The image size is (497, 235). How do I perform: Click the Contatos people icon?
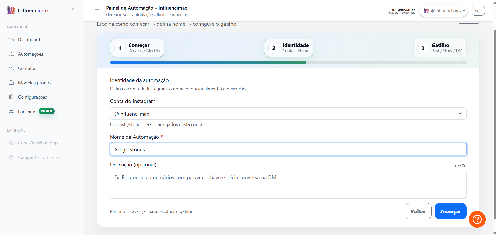[11, 68]
